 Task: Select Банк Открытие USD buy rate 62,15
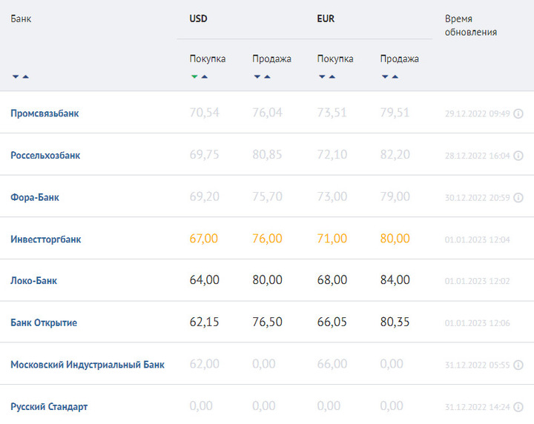(205, 322)
